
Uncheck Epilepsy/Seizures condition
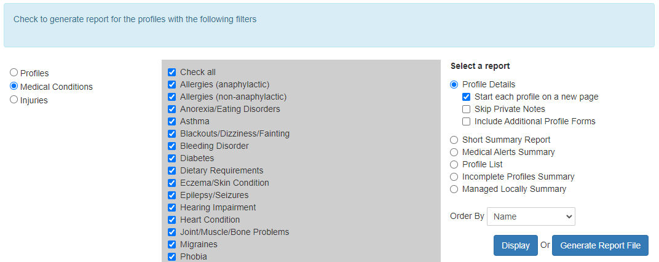point(172,195)
